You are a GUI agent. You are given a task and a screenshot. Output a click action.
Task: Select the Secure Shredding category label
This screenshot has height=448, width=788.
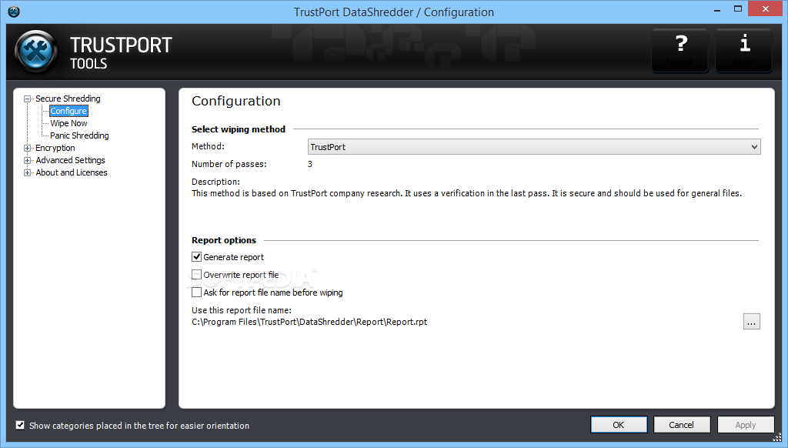point(68,99)
